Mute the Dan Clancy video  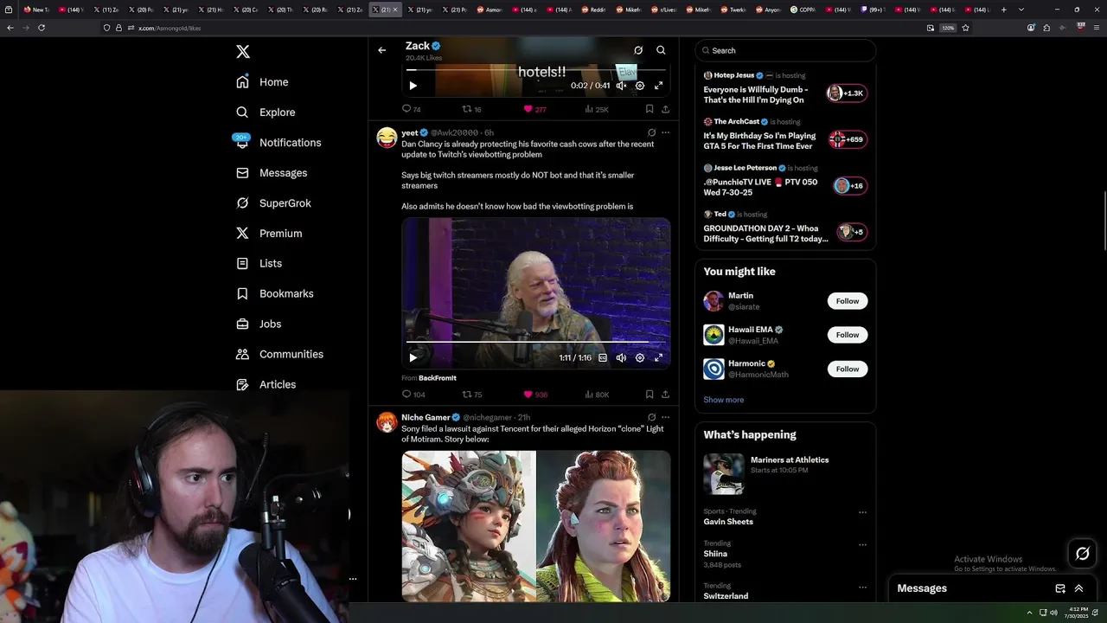621,357
